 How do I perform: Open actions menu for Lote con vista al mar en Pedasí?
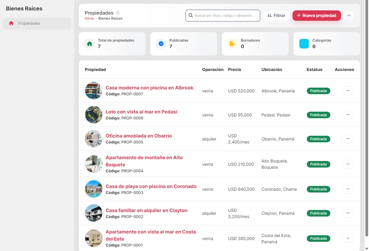tap(348, 115)
